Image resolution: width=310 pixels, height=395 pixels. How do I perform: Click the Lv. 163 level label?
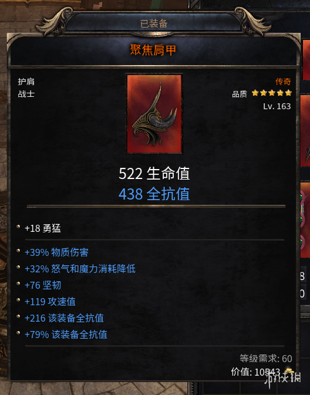[x=277, y=106]
